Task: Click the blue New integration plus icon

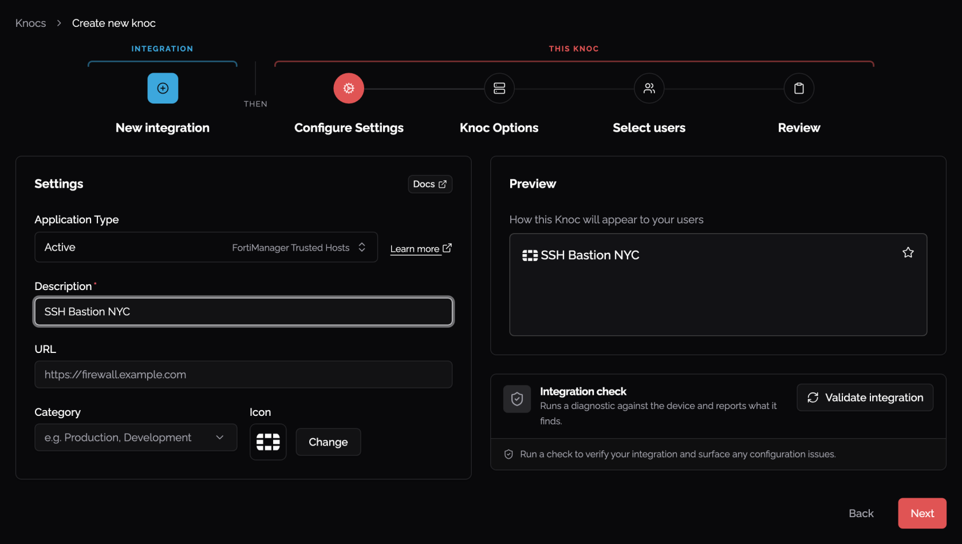Action: point(163,88)
